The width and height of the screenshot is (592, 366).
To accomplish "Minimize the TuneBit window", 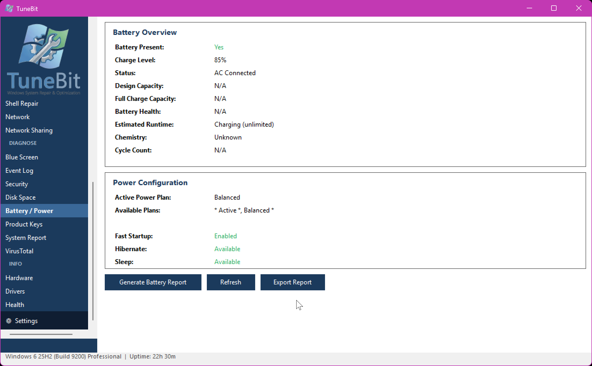I will (x=529, y=8).
